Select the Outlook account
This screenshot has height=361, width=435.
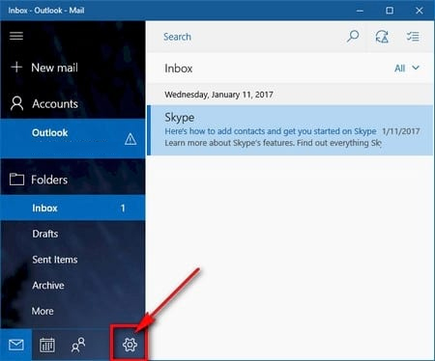tap(72, 138)
